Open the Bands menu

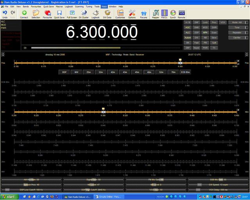point(25,7)
